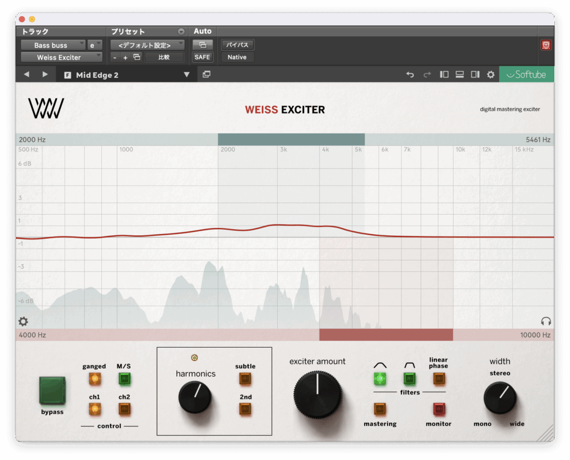Open the デフォルト設定 preset dropdown
570x460 pixels.
(147, 45)
